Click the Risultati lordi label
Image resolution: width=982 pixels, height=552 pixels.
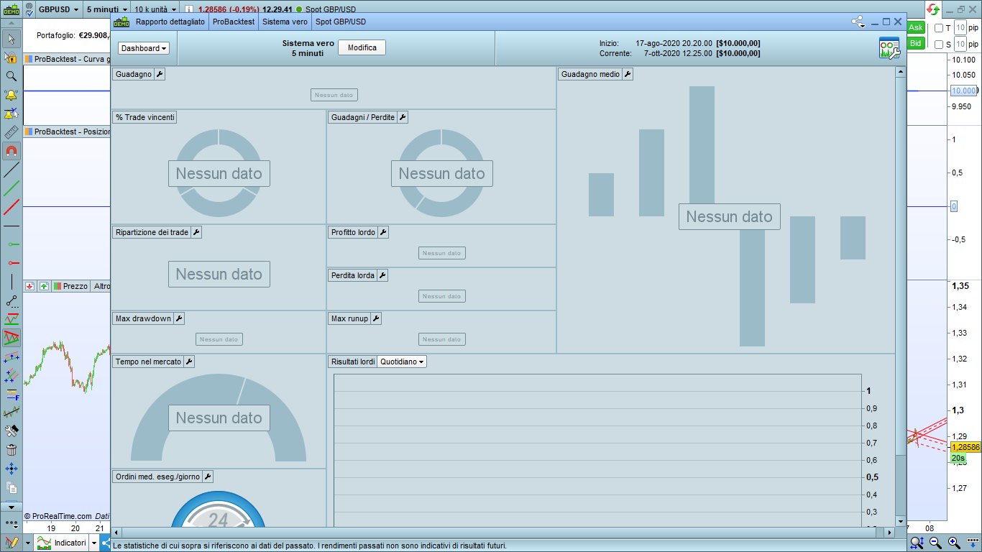point(352,362)
